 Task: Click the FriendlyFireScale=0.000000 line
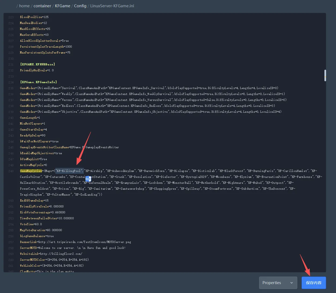pos(42,206)
